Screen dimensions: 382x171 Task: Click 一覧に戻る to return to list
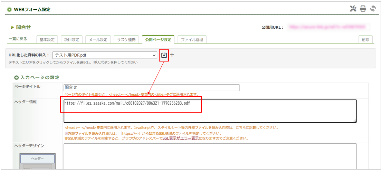18,39
